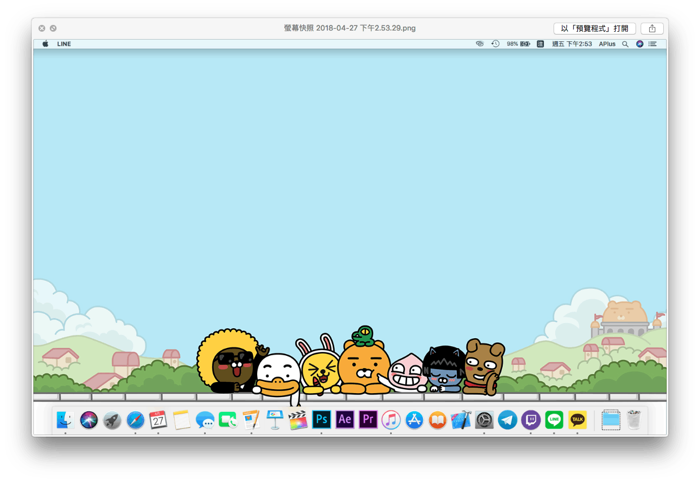This screenshot has height=482, width=700.
Task: Open Final Cut Pro
Action: tap(298, 420)
